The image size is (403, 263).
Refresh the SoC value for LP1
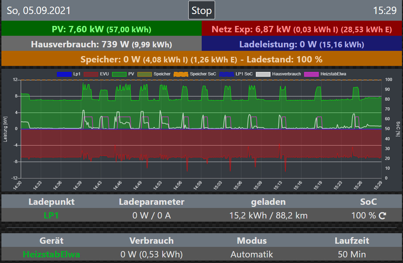382,216
